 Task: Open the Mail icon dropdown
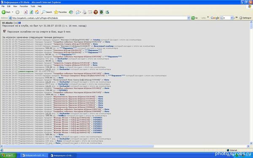[x=78, y=12]
